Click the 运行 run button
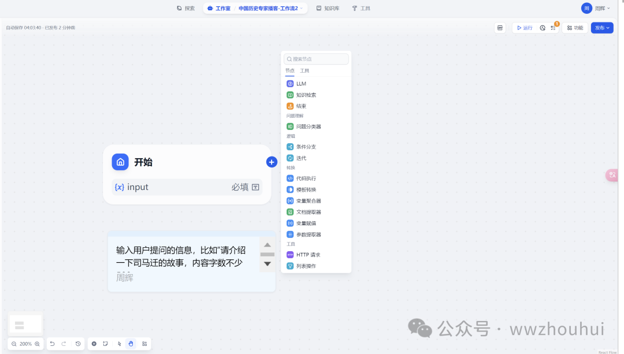The width and height of the screenshot is (624, 354). (525, 28)
